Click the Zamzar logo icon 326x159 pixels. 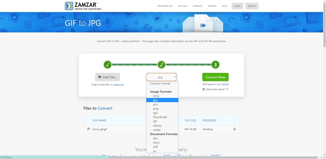click(x=69, y=6)
